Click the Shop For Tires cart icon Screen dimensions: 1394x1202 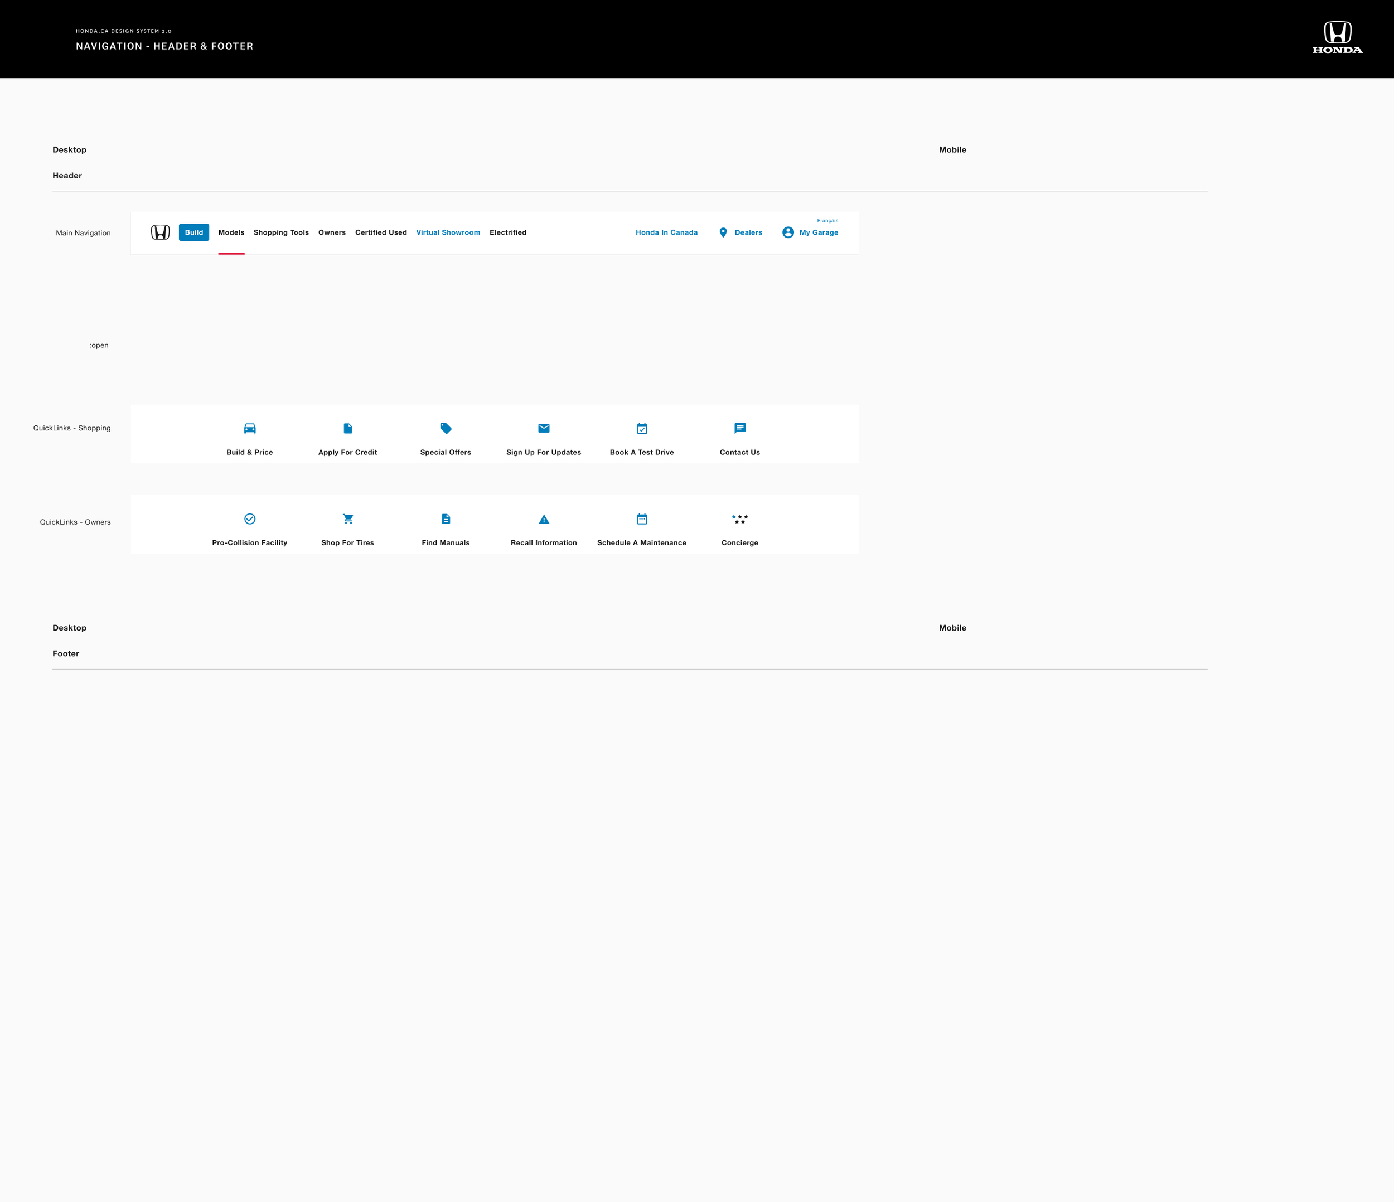pos(348,518)
